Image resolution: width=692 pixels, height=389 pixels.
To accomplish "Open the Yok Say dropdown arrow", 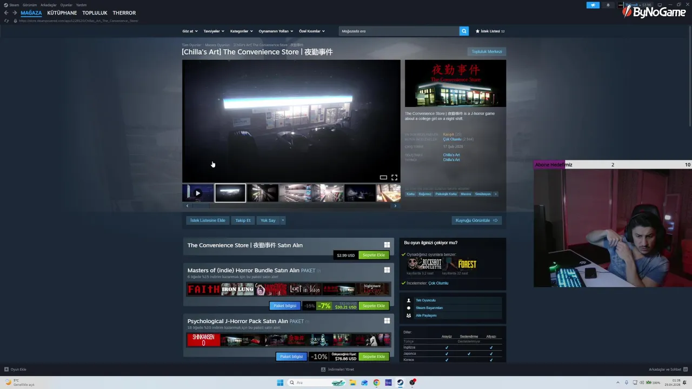I will [283, 220].
